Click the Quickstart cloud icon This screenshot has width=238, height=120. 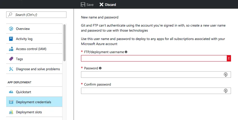[11, 92]
